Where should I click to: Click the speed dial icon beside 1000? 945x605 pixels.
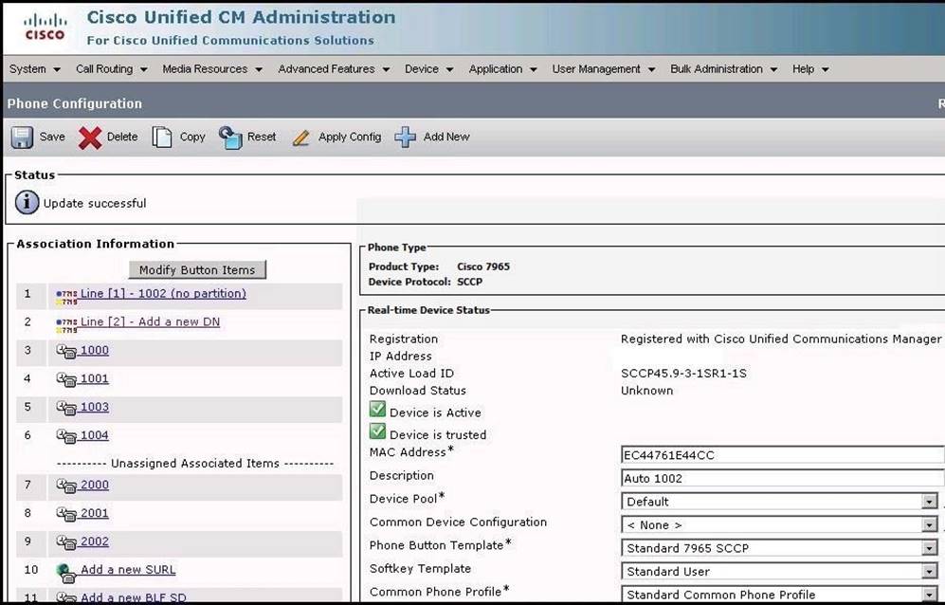[x=66, y=351]
